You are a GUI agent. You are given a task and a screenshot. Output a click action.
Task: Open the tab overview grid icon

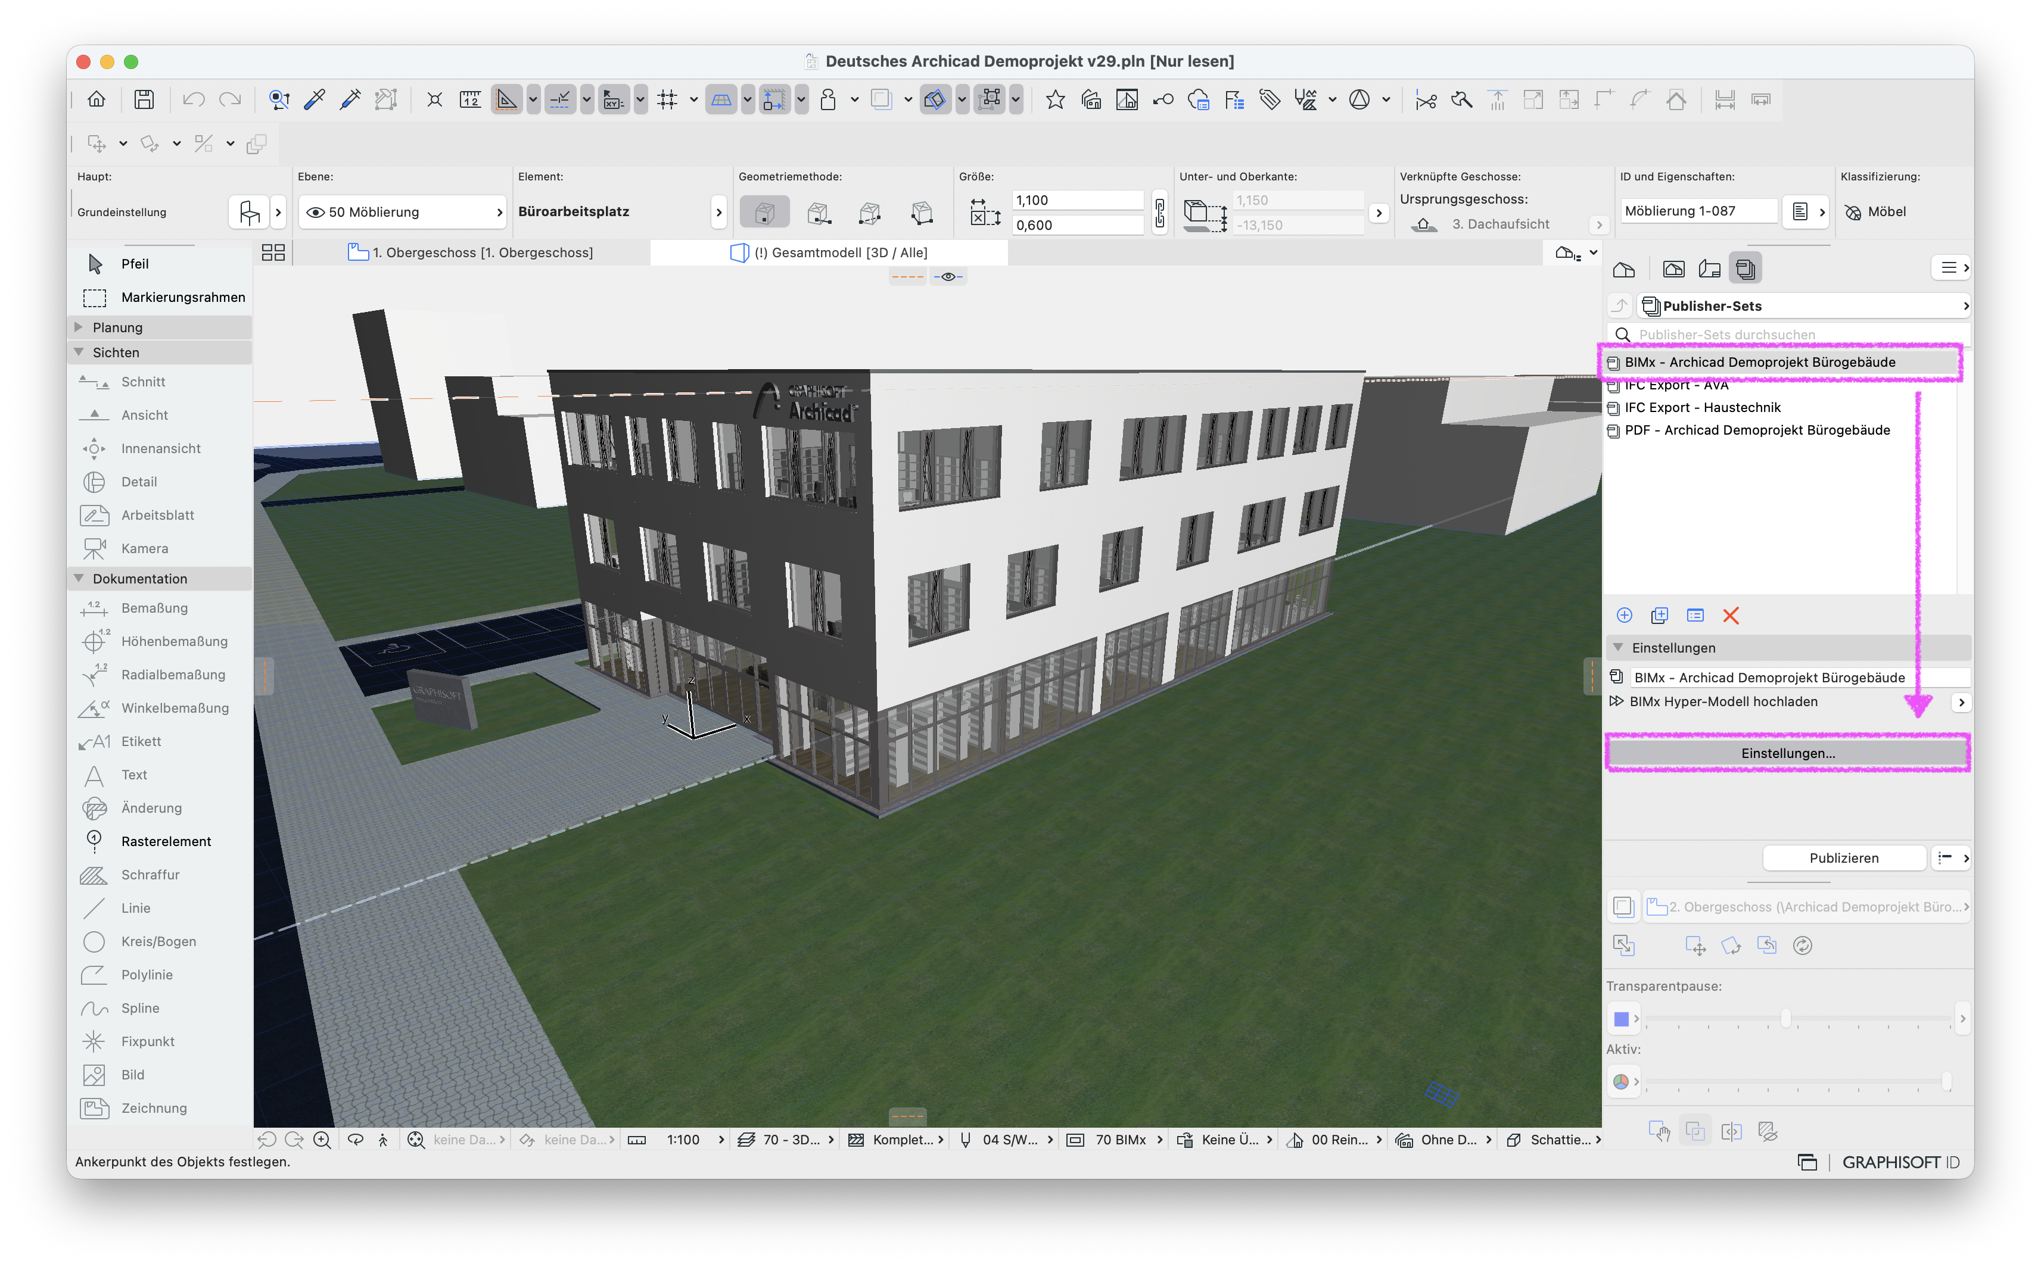[273, 252]
